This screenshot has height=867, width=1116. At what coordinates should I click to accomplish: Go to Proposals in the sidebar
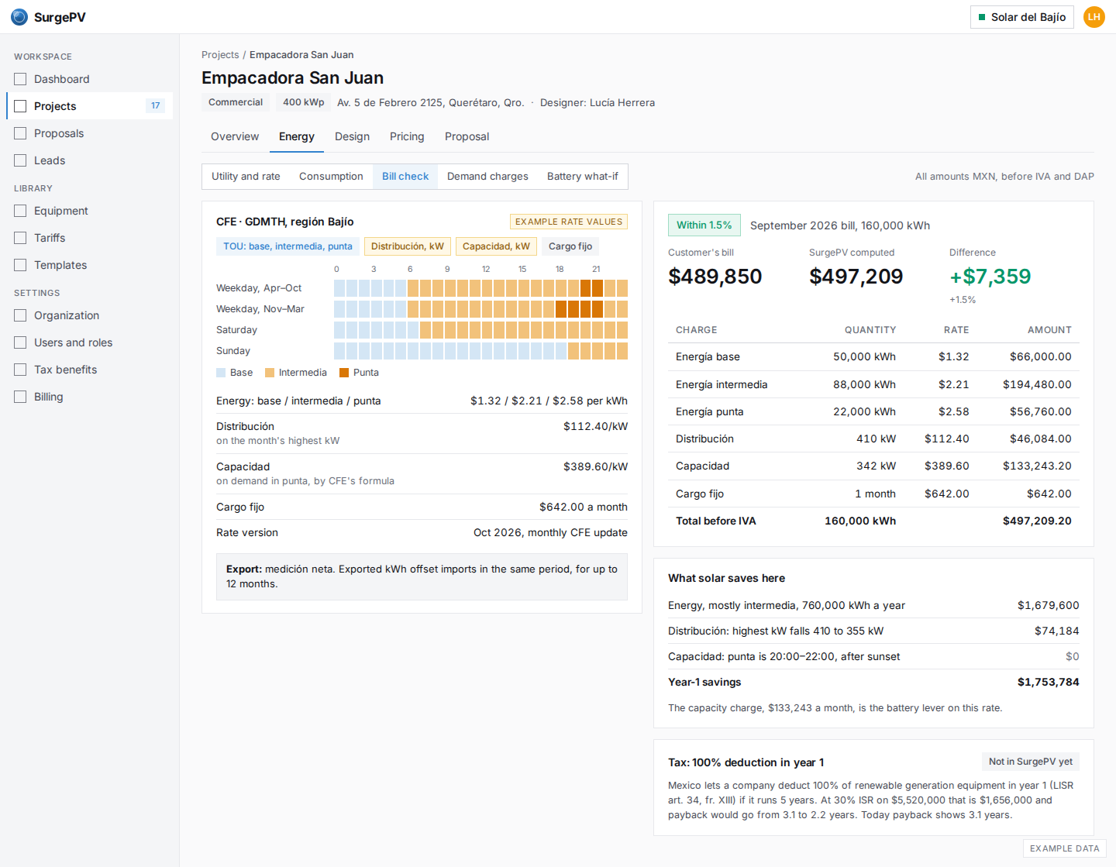tap(89, 133)
